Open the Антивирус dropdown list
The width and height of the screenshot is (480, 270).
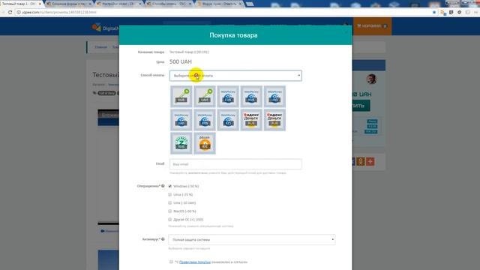pyautogui.click(x=252, y=240)
